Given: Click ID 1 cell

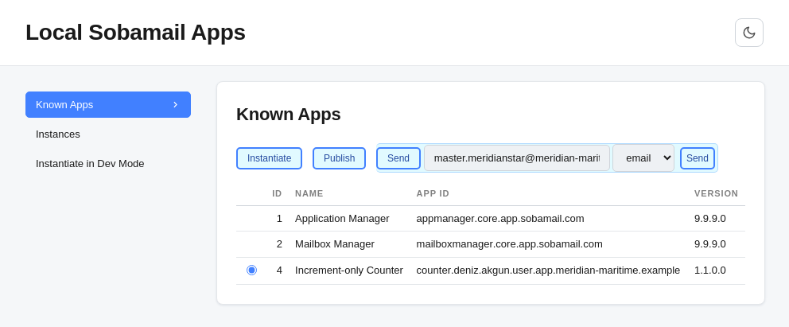Looking at the screenshot, I should click(x=279, y=218).
